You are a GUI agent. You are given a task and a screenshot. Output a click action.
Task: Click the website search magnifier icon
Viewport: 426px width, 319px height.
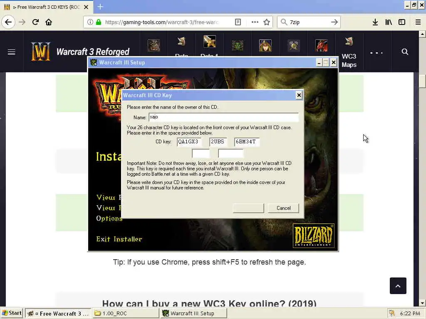coord(405,52)
